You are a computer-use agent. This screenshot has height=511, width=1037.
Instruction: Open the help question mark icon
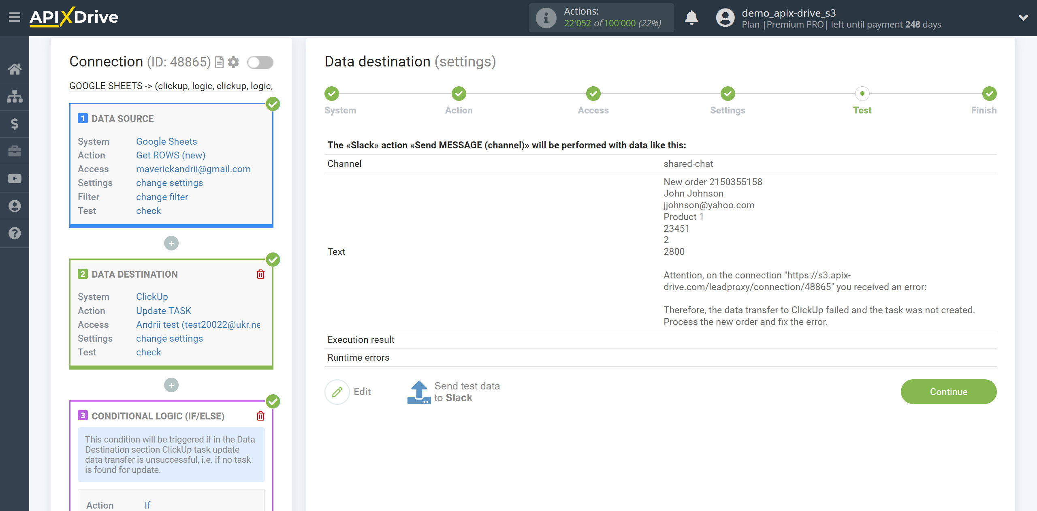[x=15, y=233]
